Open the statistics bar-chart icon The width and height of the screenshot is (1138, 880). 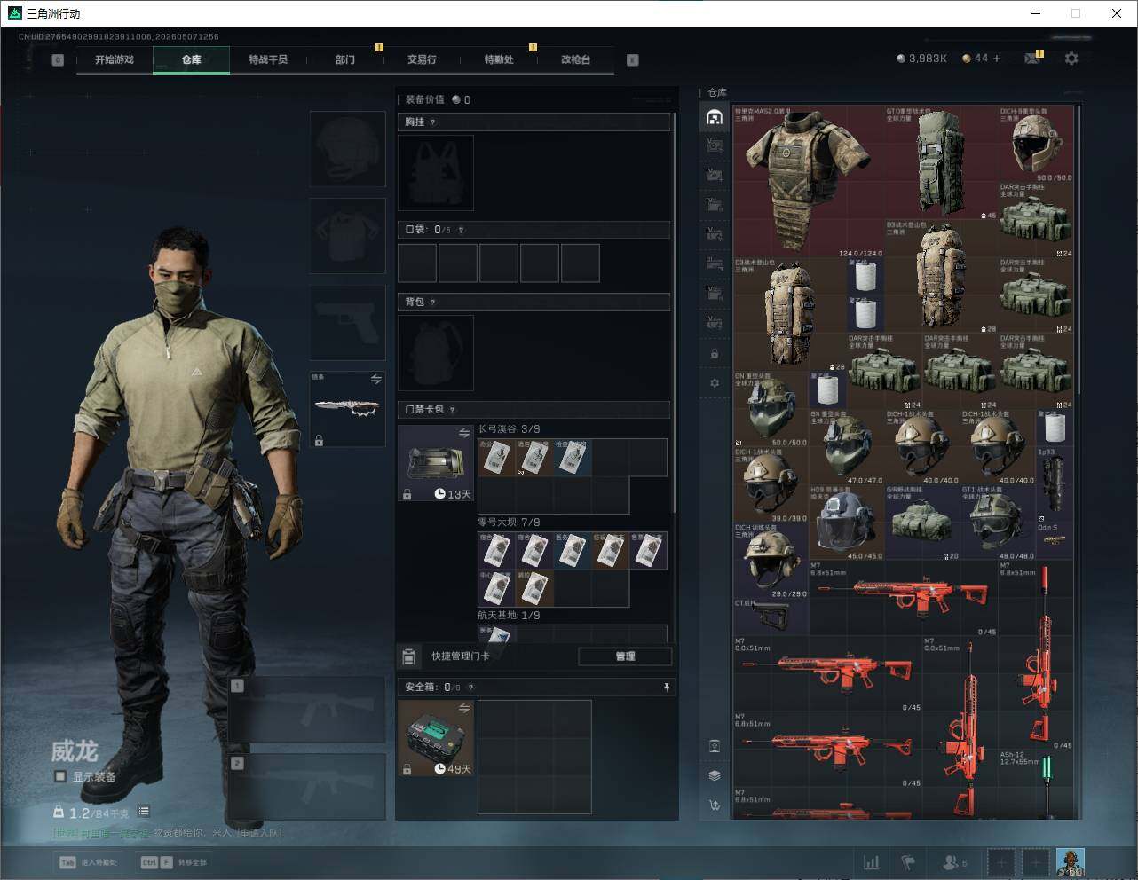872,862
